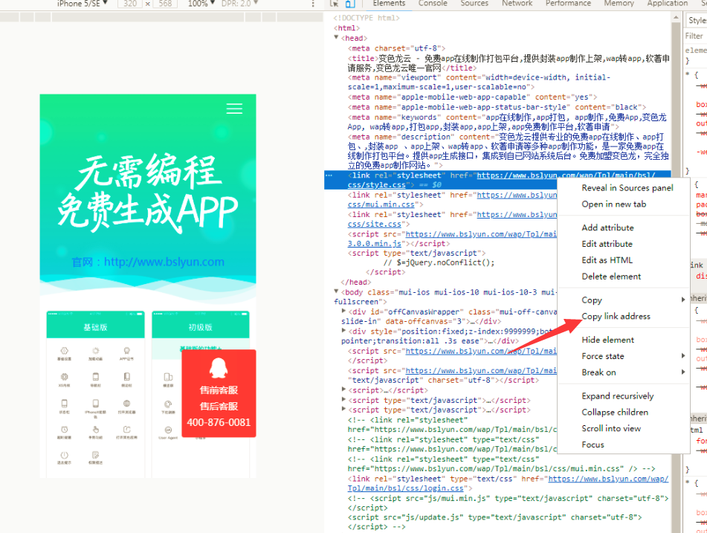707x533 pixels.
Task: Collapse the body element node
Action: 336,291
